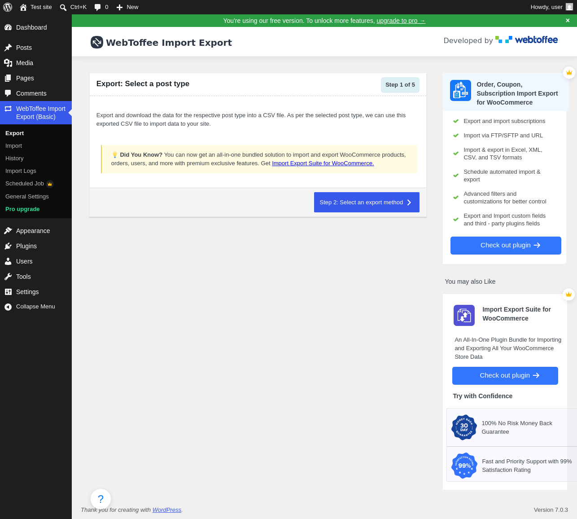This screenshot has width=577, height=519.
Task: Open the question mark help button
Action: tap(101, 499)
